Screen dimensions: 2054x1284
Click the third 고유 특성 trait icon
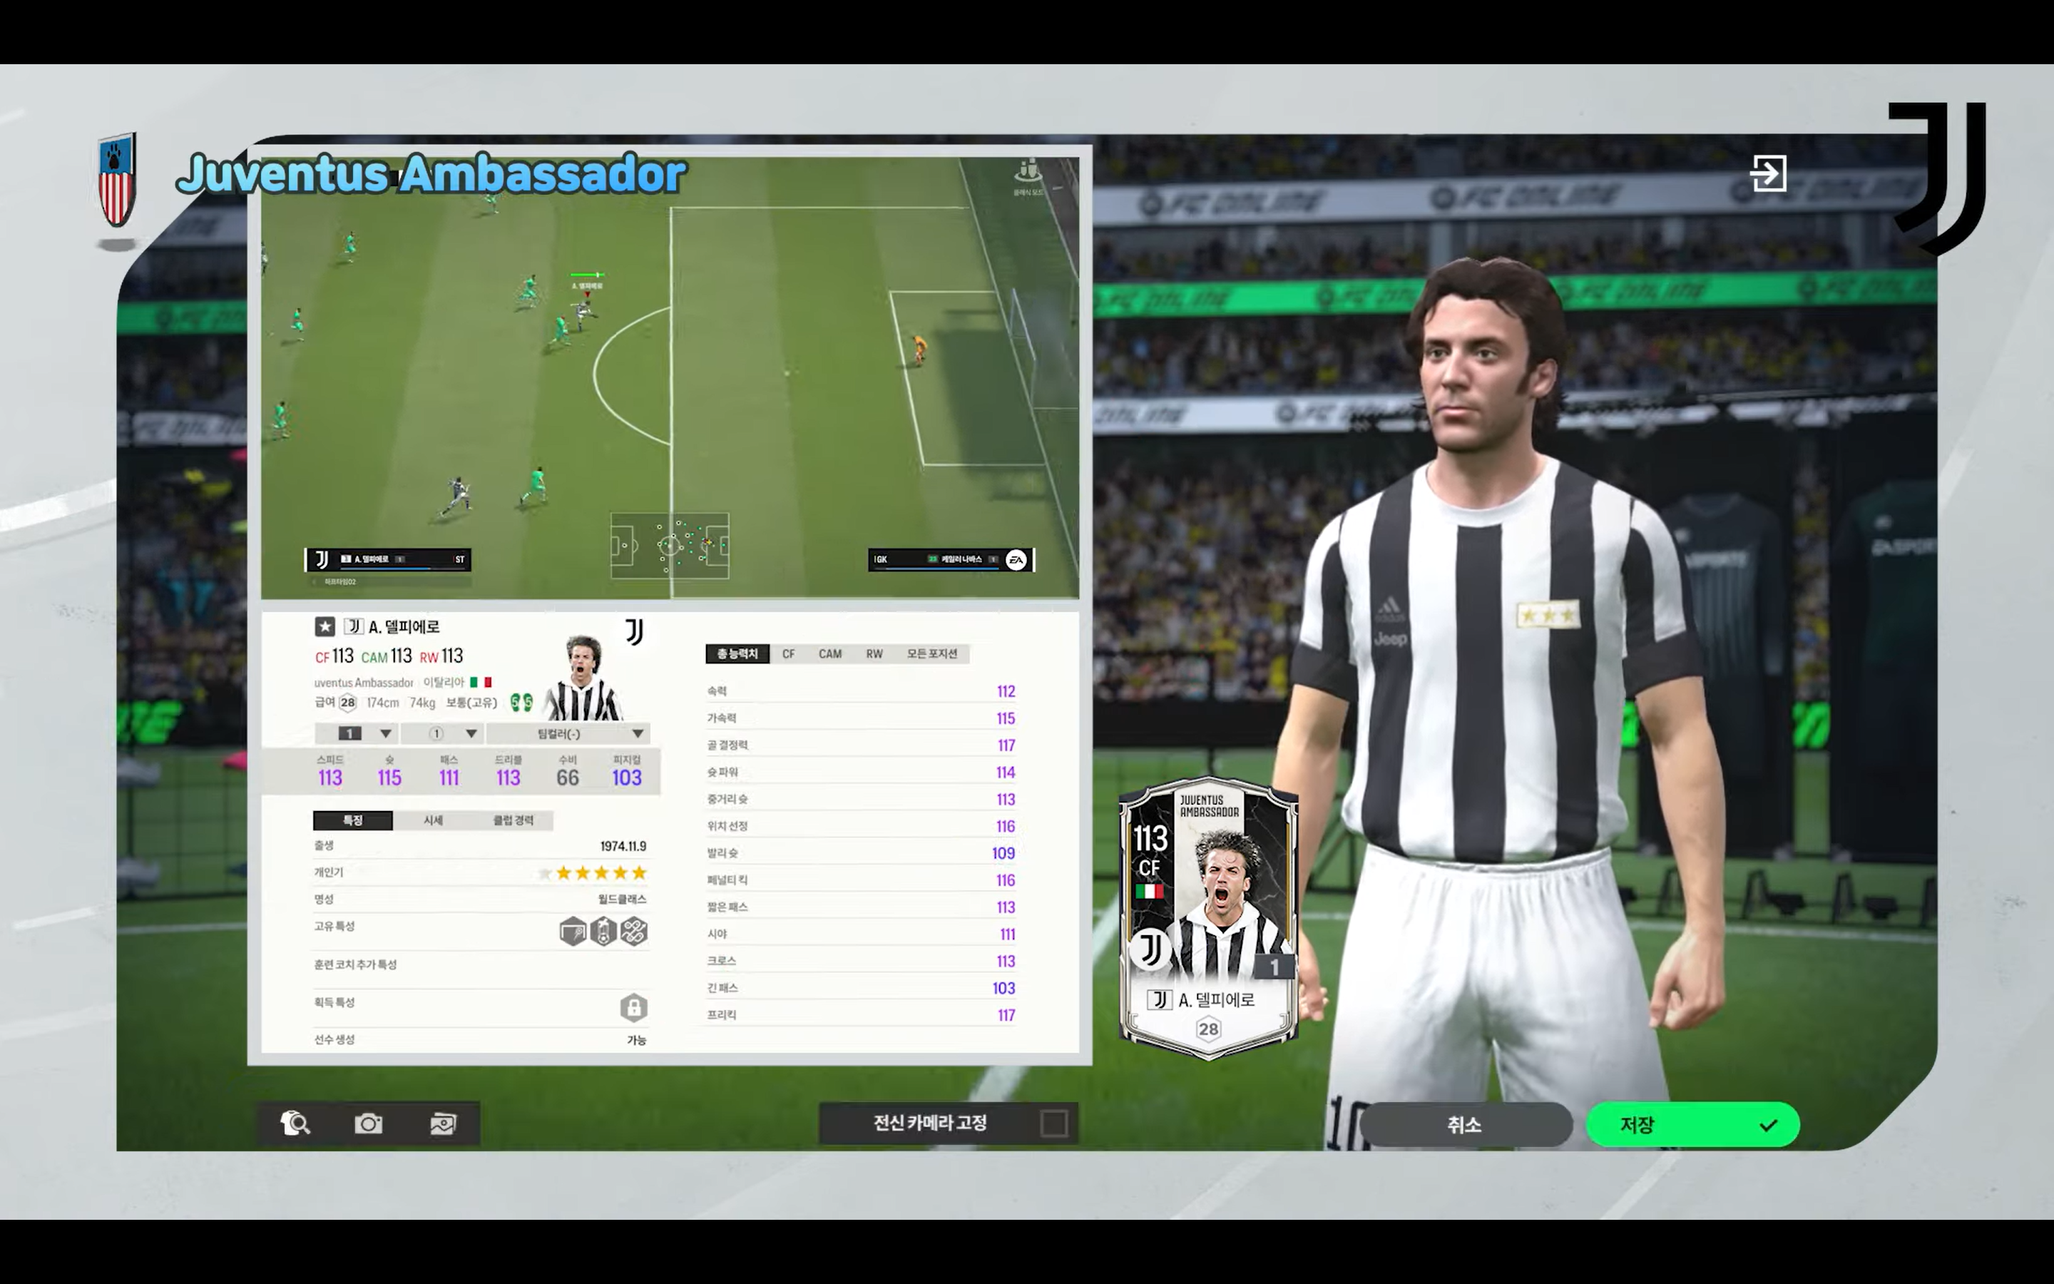click(634, 932)
